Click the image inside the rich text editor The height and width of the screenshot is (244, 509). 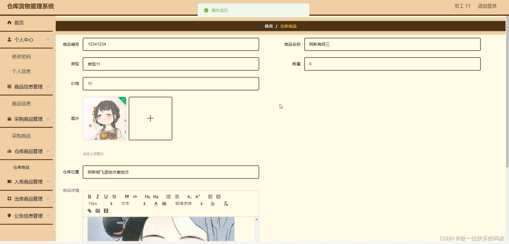pyautogui.click(x=161, y=229)
